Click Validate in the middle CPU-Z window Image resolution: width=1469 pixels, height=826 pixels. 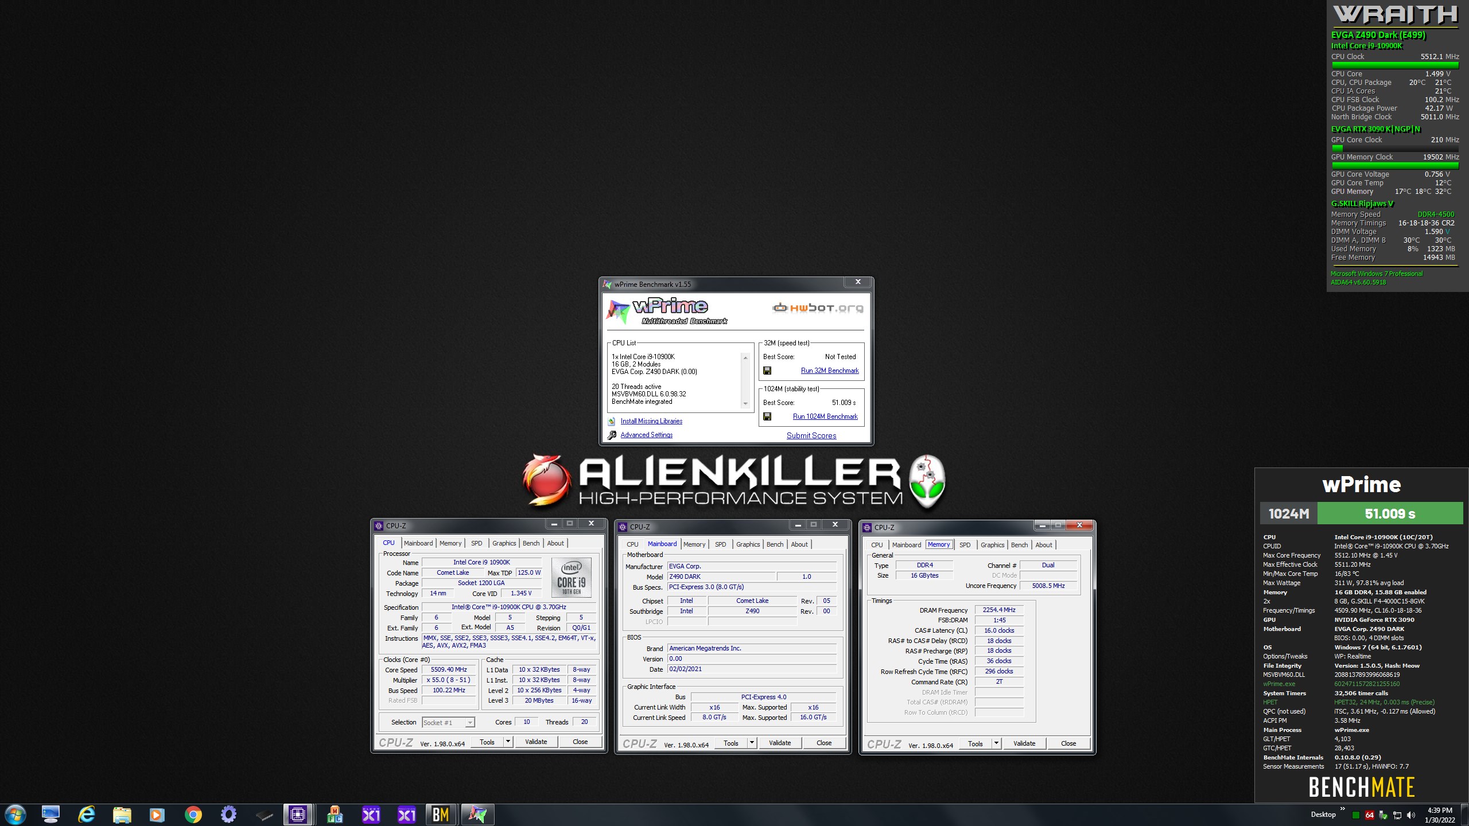tap(780, 743)
